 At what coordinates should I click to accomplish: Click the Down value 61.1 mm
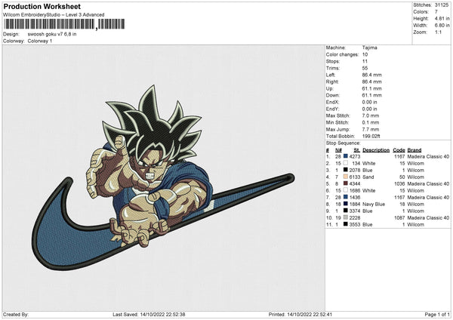coord(371,95)
